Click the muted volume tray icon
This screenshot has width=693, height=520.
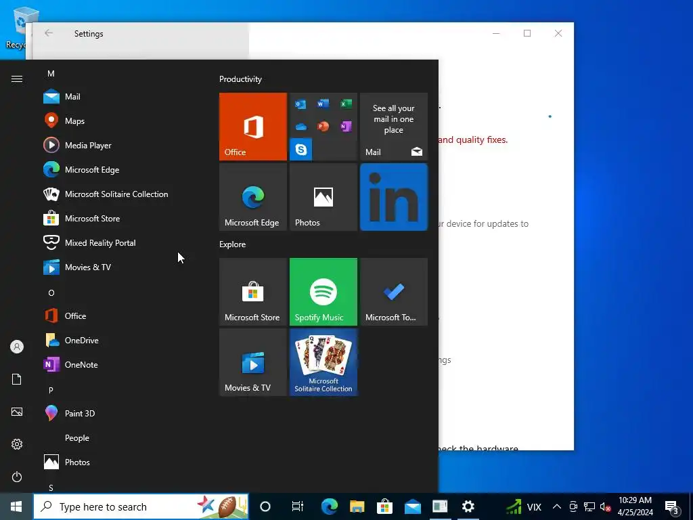click(x=605, y=506)
